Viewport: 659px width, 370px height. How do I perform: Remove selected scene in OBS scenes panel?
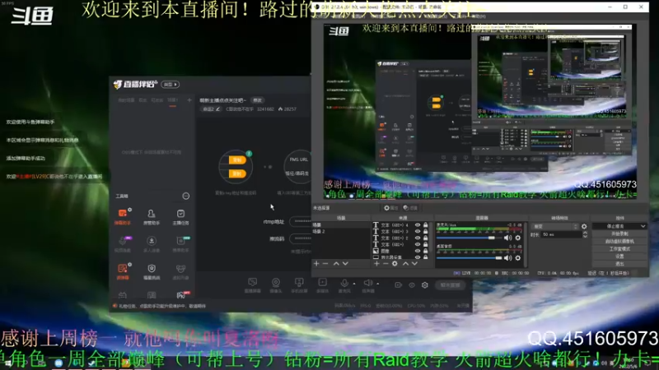click(325, 263)
